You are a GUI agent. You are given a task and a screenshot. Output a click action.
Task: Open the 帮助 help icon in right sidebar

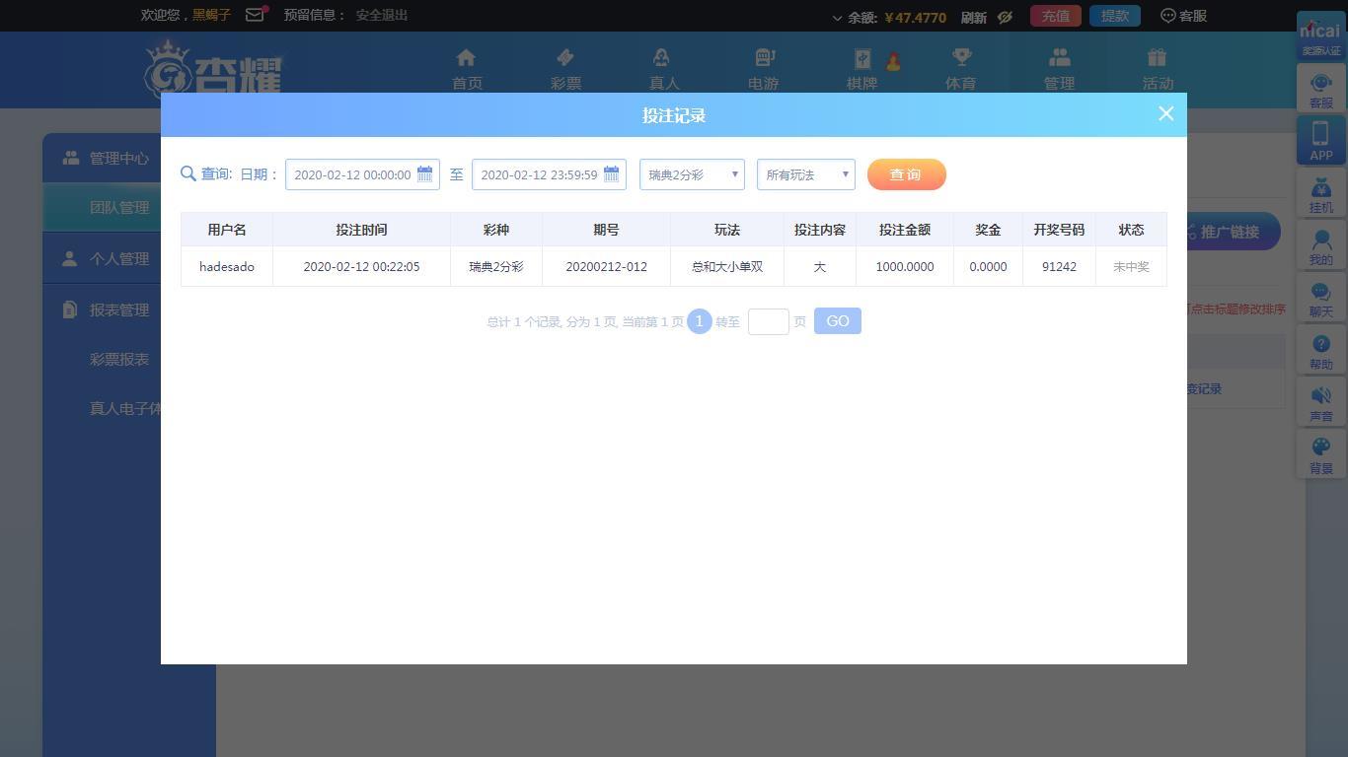tap(1320, 344)
